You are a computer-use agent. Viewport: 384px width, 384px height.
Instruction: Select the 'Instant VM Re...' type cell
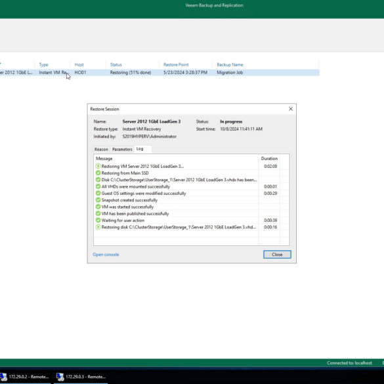(53, 72)
